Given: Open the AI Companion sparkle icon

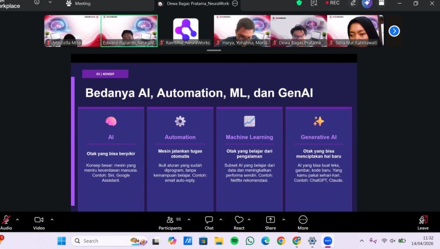Looking at the screenshot, I should (367, 3).
